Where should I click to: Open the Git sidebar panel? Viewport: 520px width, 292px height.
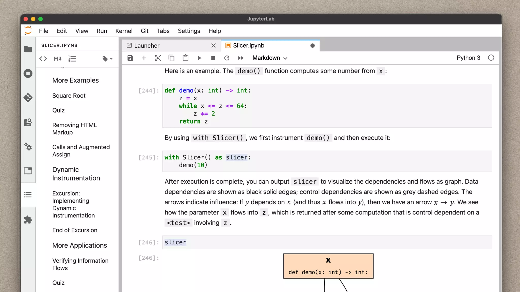28,98
